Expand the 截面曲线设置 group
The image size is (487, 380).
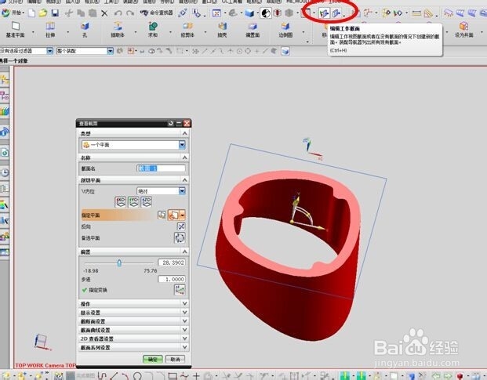[x=184, y=330]
